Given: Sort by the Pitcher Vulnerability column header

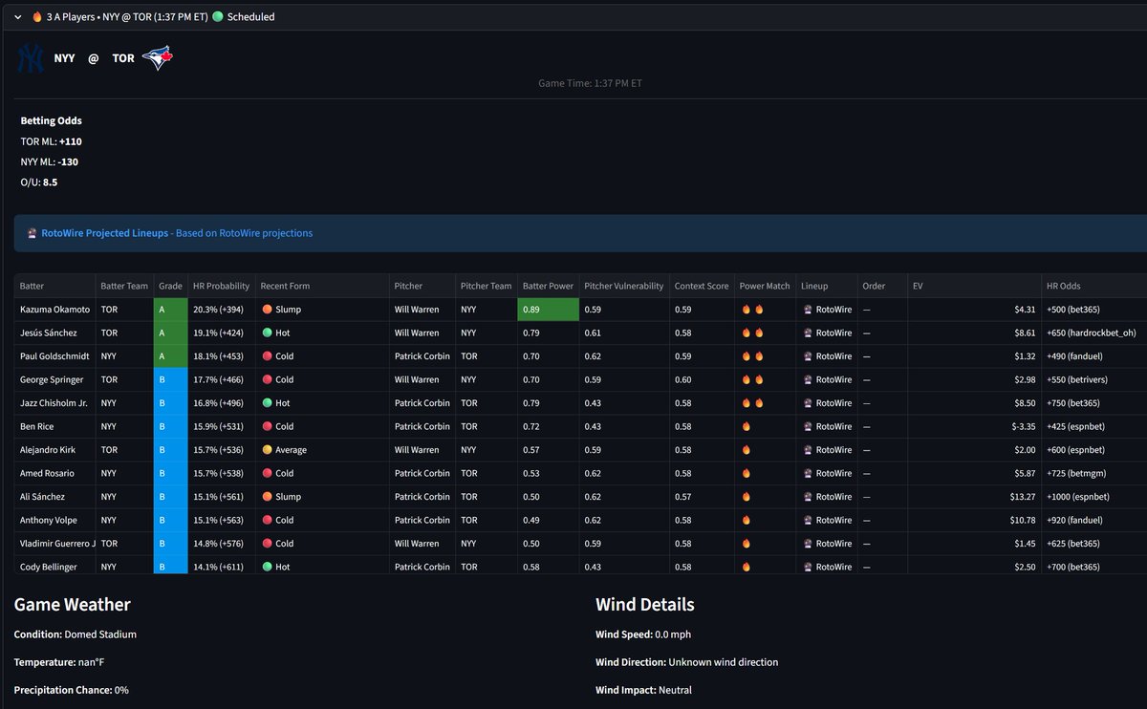Looking at the screenshot, I should [x=624, y=286].
